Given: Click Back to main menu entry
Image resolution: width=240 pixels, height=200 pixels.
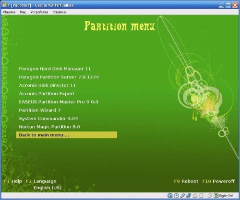Looking at the screenshot, I should click(x=67, y=135).
